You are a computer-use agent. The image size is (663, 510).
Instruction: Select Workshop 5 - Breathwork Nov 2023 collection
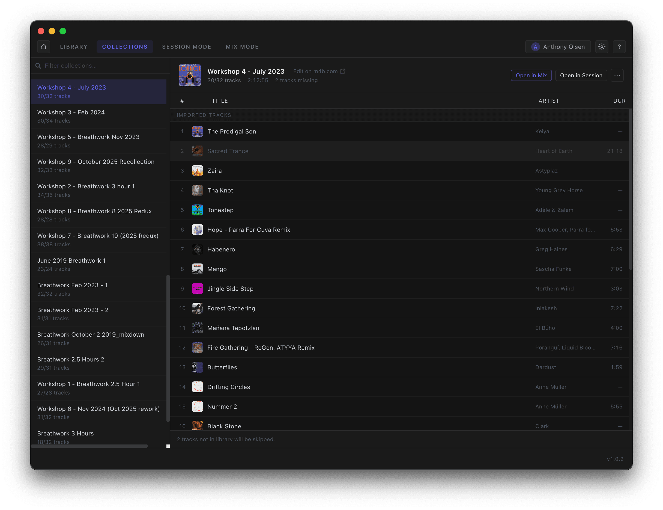coord(98,141)
